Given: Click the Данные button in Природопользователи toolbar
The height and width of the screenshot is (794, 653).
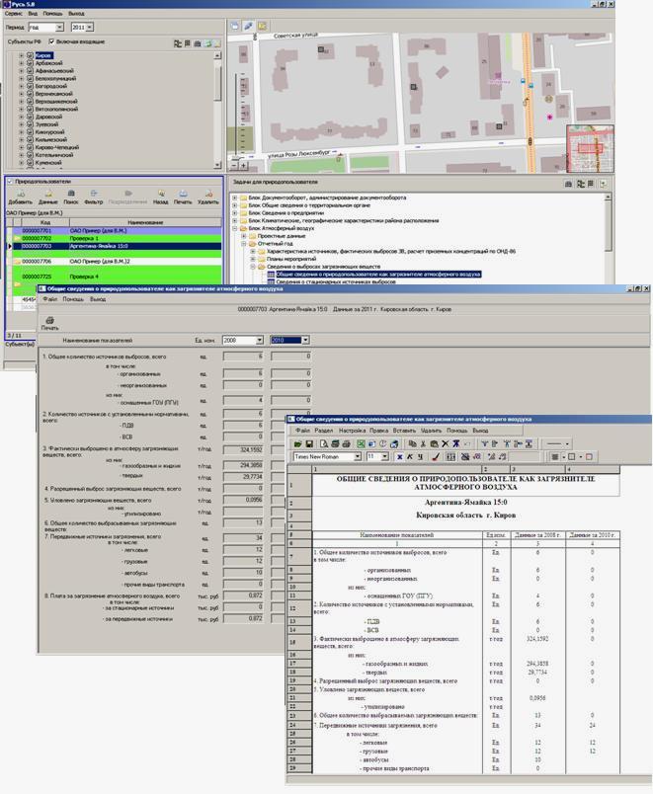Looking at the screenshot, I should [x=47, y=196].
